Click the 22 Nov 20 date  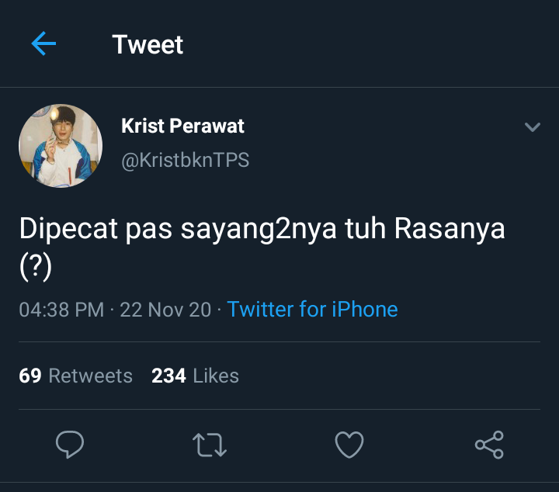click(x=165, y=309)
